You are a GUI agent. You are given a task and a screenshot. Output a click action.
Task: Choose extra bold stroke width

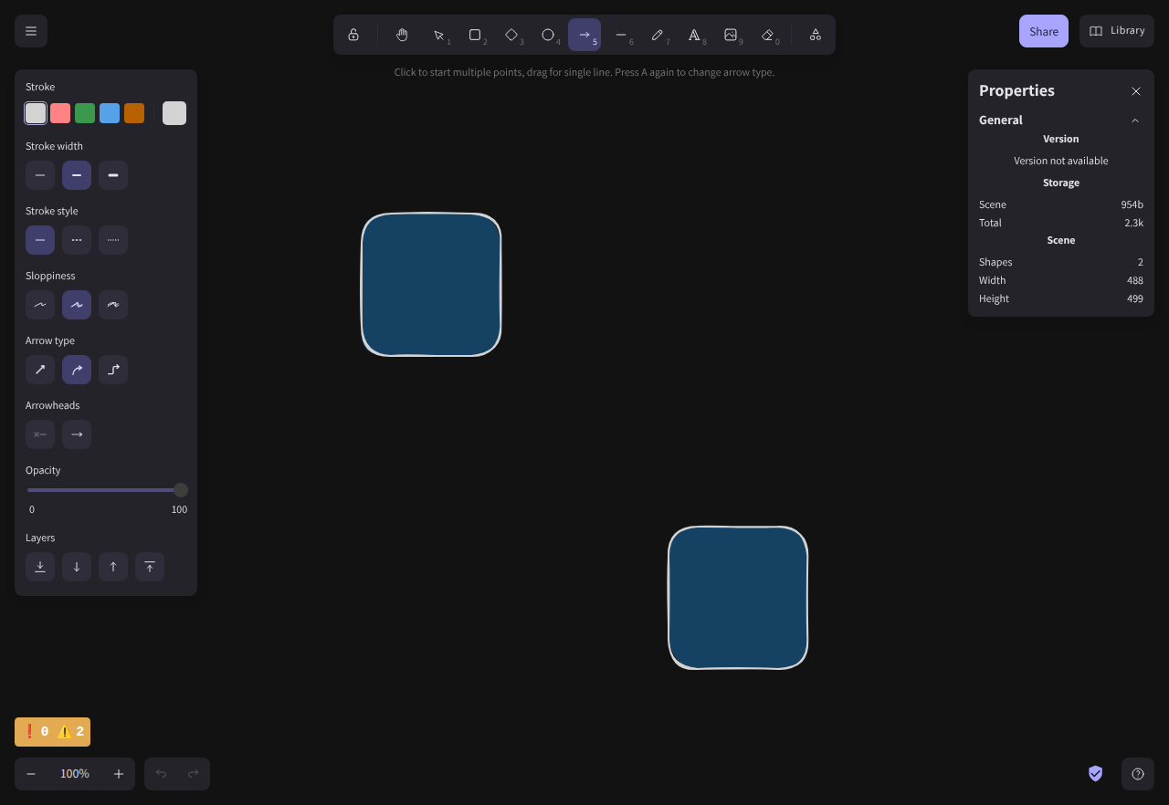[x=113, y=175]
